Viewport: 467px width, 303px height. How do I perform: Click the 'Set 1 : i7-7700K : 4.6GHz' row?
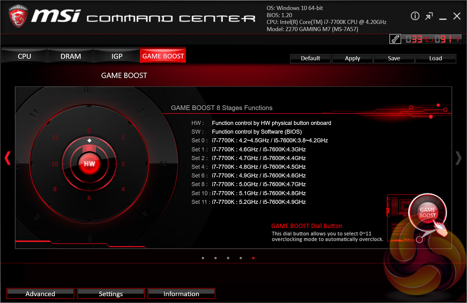click(248, 149)
